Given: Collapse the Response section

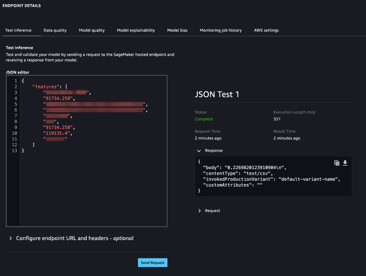Looking at the screenshot, I should [199, 150].
